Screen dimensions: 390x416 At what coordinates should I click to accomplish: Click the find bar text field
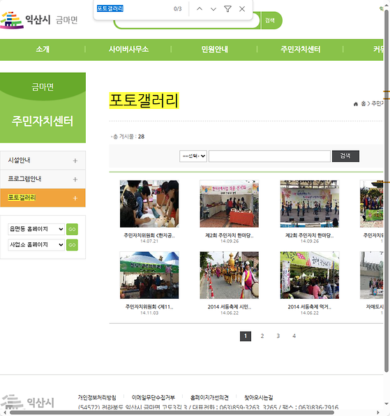click(133, 9)
